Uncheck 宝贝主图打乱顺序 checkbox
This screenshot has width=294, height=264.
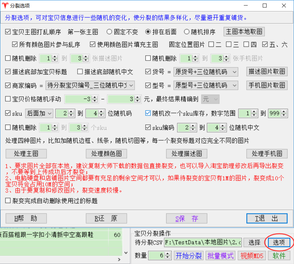(8, 32)
